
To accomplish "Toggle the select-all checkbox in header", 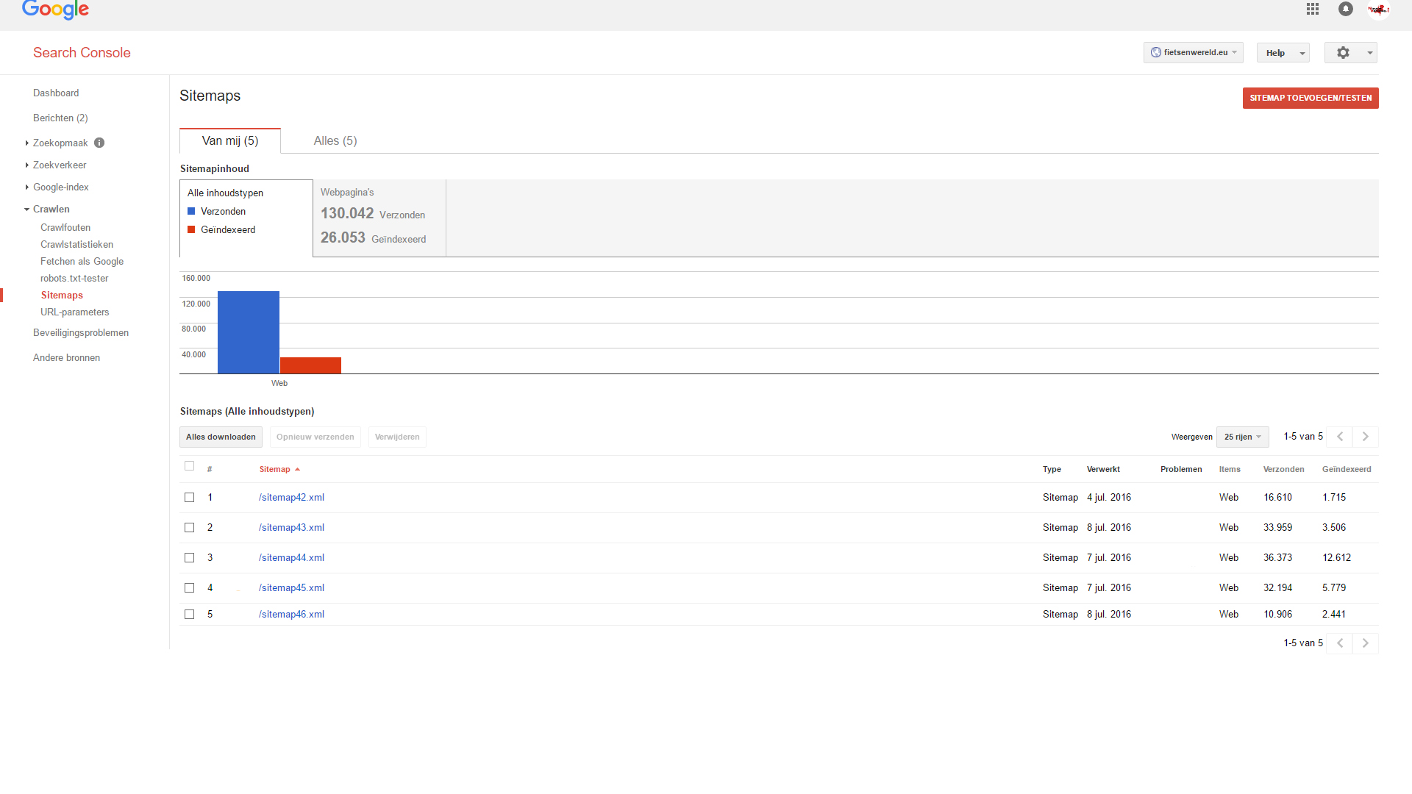I will [x=189, y=466].
